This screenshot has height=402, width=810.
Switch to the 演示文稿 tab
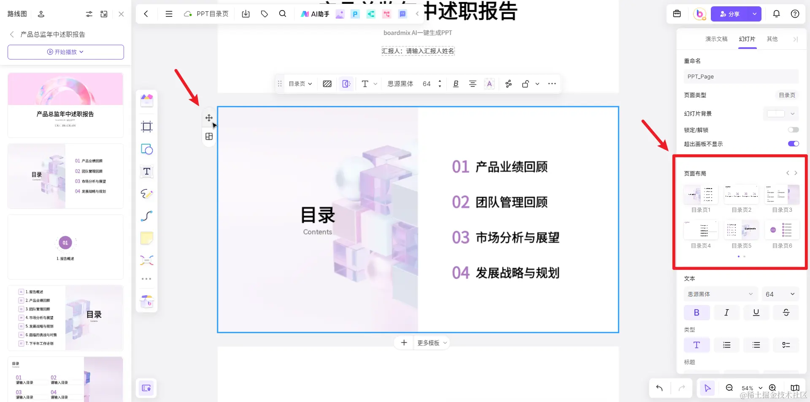click(x=716, y=39)
